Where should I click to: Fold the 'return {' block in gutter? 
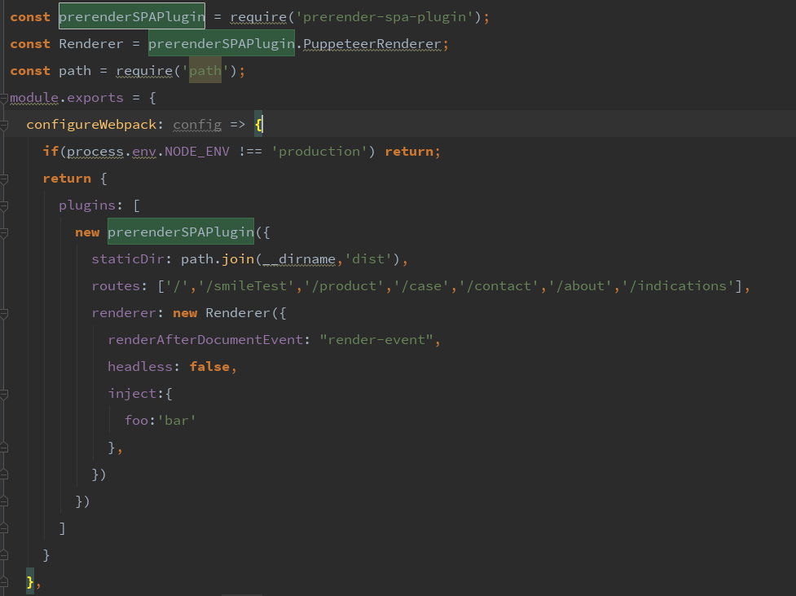coord(3,179)
